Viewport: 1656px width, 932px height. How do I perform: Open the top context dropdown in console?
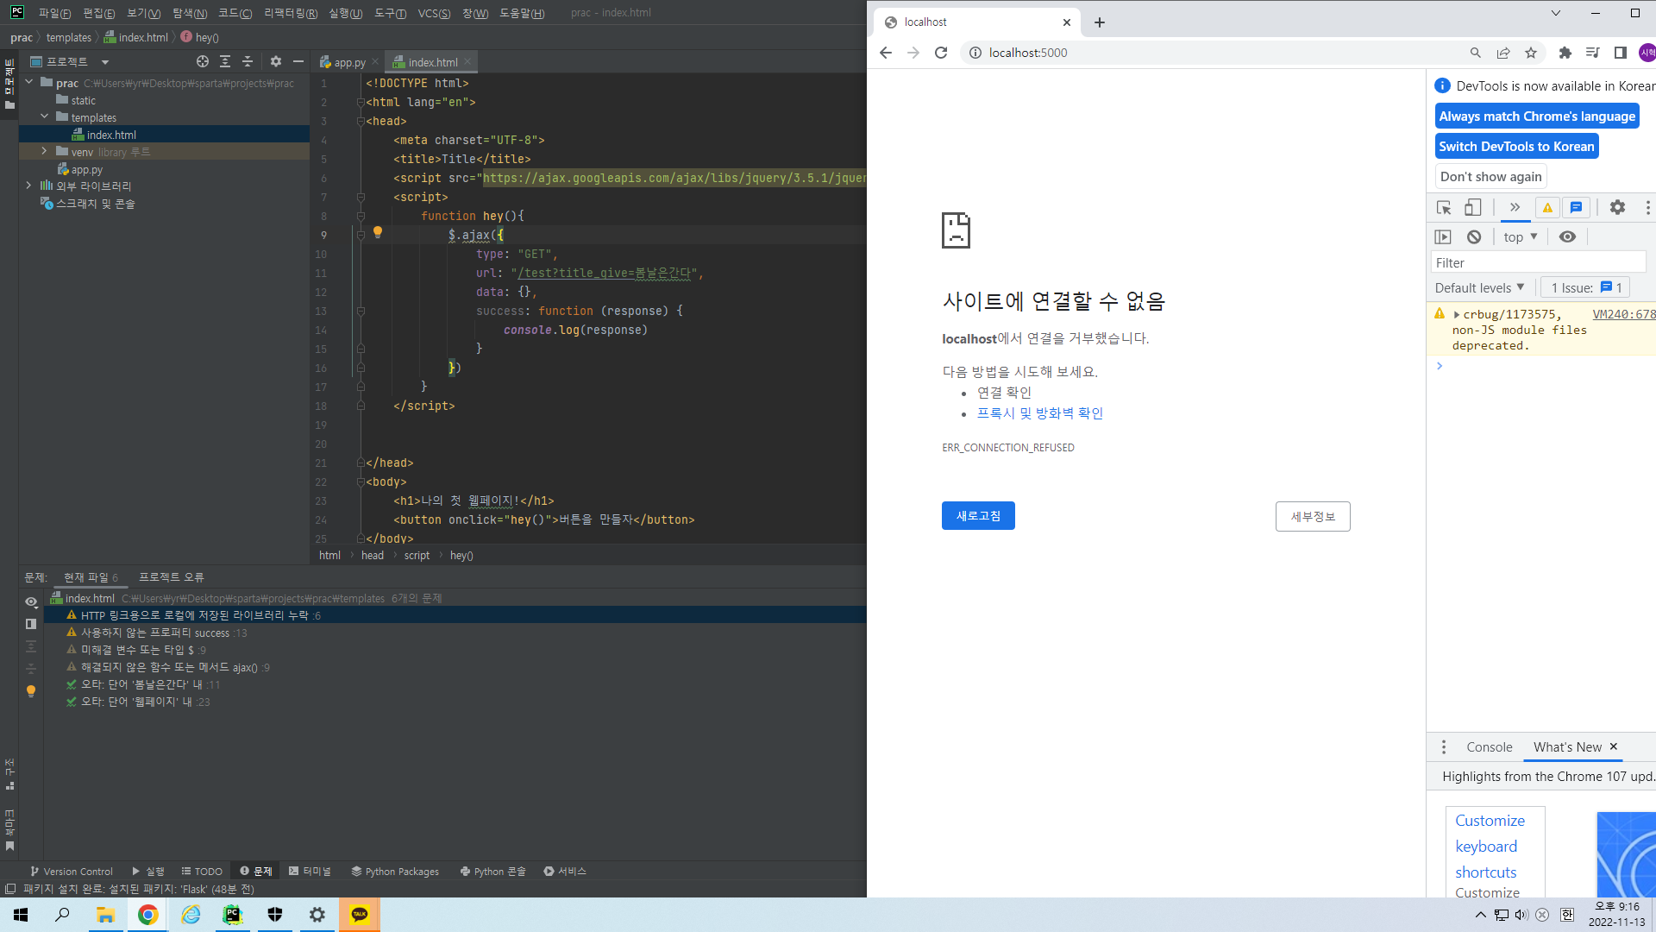[1520, 236]
